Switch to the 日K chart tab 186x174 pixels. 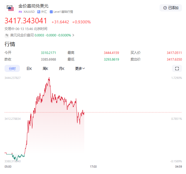(29, 69)
